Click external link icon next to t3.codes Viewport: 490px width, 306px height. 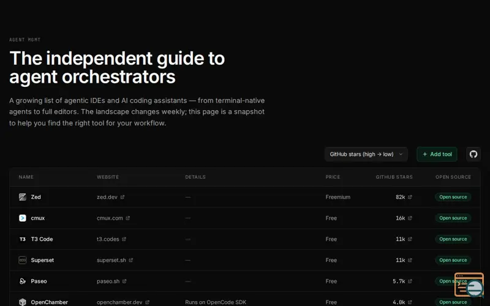click(124, 239)
